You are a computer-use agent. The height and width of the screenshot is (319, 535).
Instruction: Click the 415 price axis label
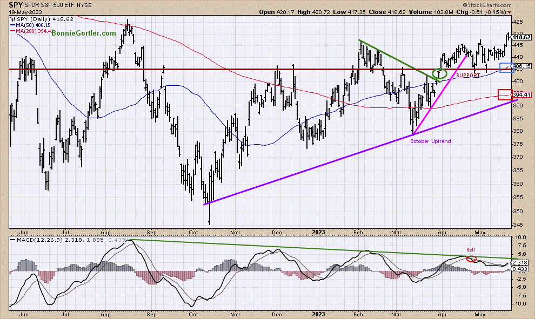[x=518, y=45]
